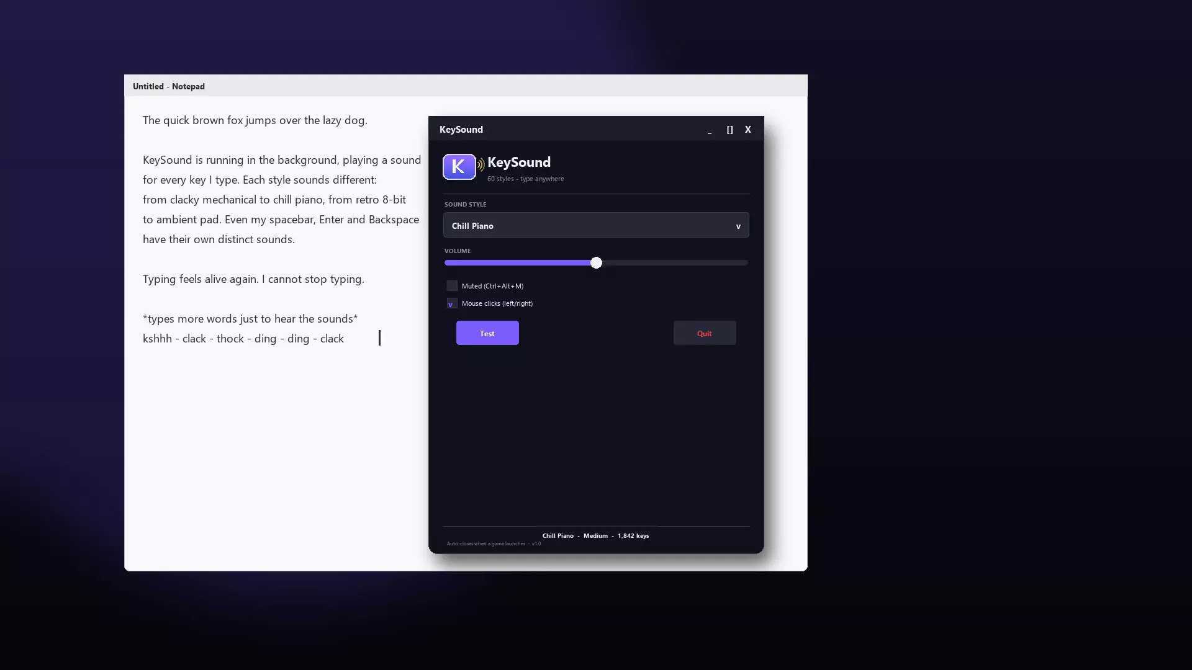Viewport: 1192px width, 670px height.
Task: Click the red Quit button
Action: click(x=705, y=333)
